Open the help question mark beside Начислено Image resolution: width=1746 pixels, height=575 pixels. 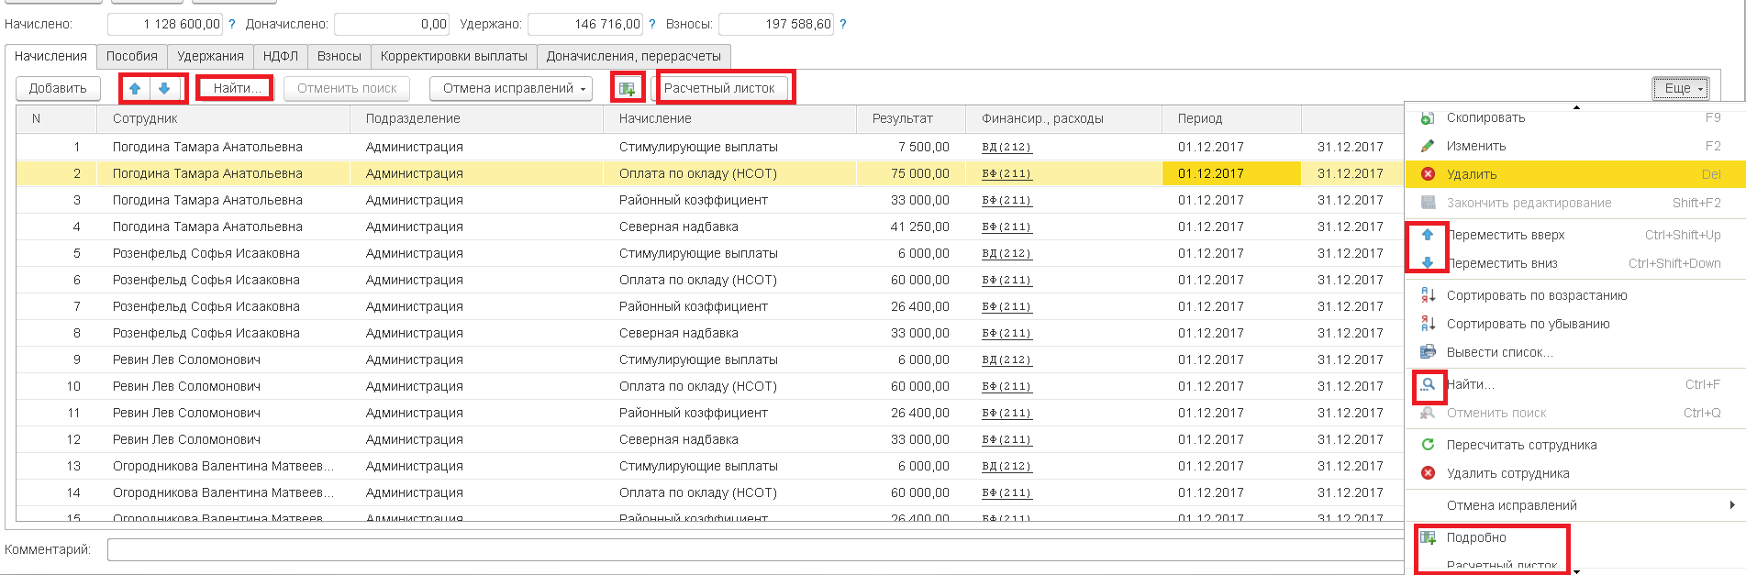tap(232, 25)
